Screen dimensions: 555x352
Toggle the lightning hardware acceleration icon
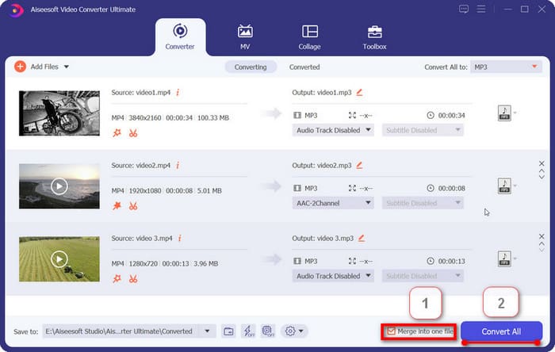click(248, 331)
